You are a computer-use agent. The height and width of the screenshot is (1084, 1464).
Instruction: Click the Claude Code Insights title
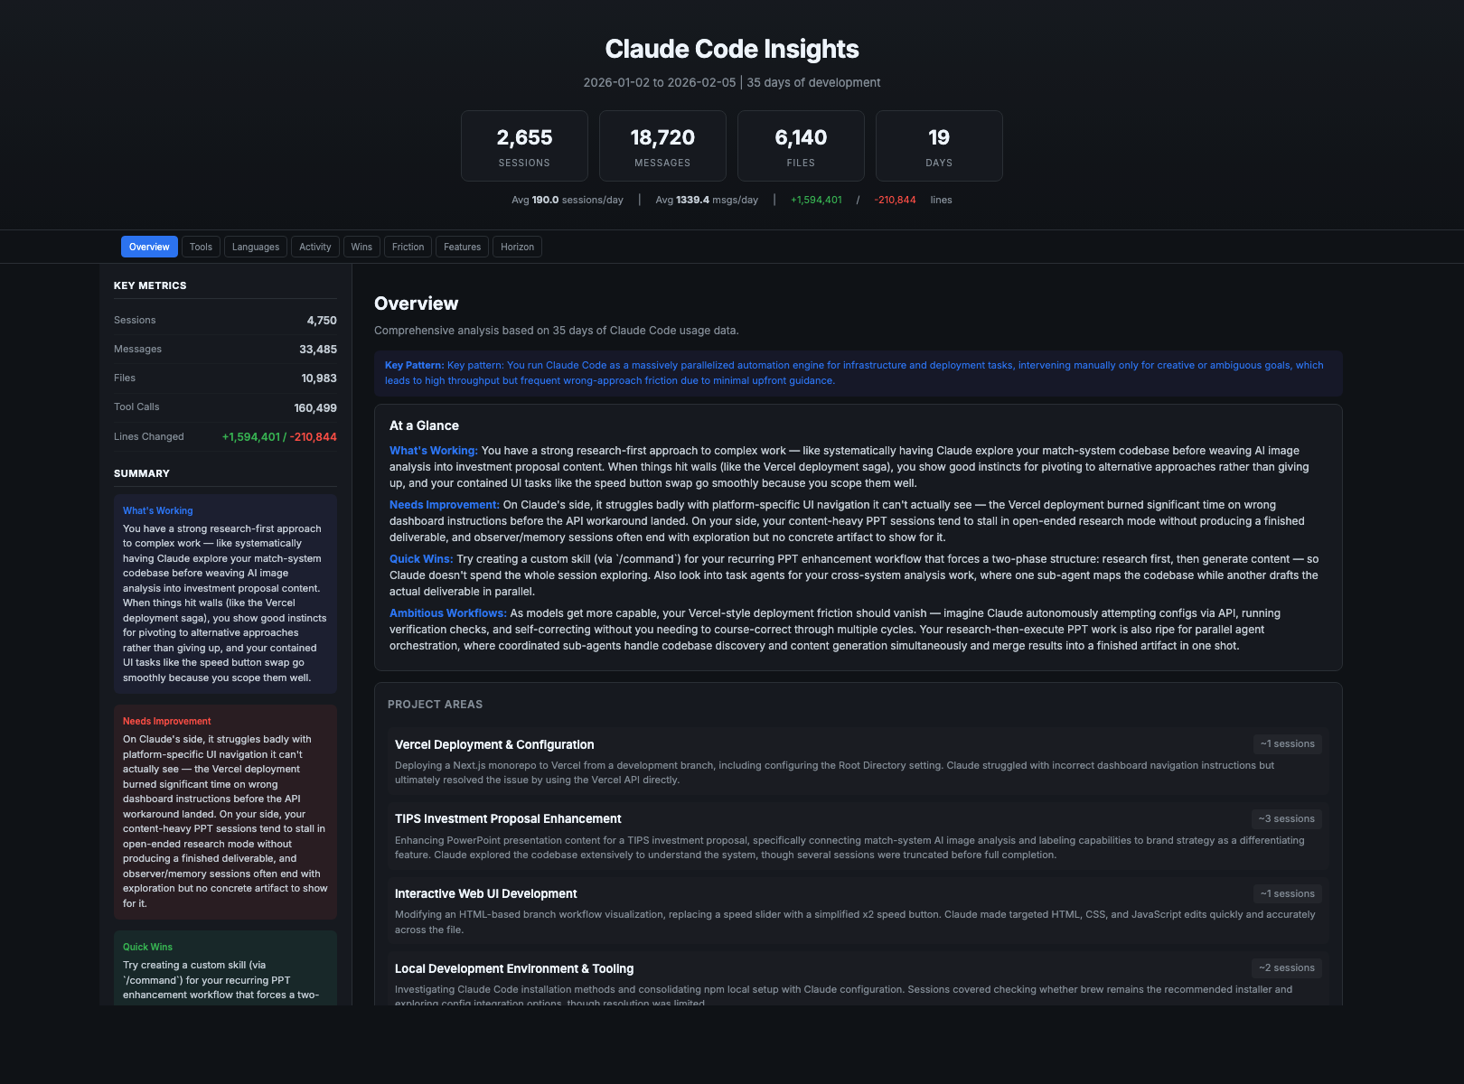732,49
